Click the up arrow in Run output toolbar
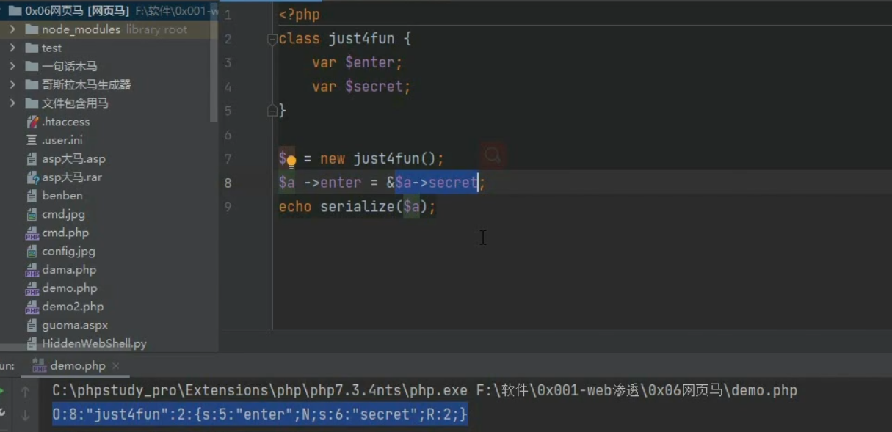Screen dimensions: 892x432 pos(25,392)
